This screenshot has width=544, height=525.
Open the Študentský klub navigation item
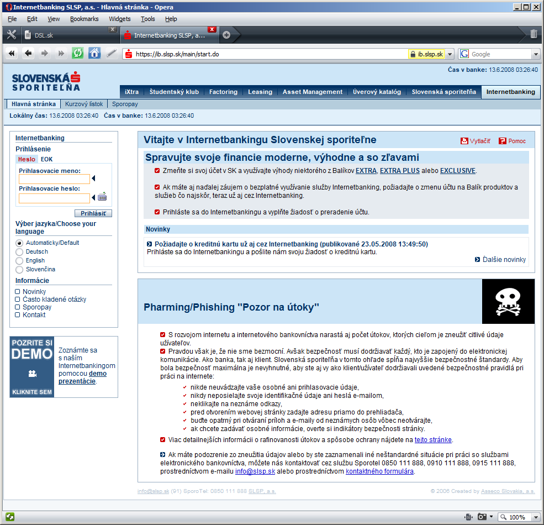click(x=174, y=92)
